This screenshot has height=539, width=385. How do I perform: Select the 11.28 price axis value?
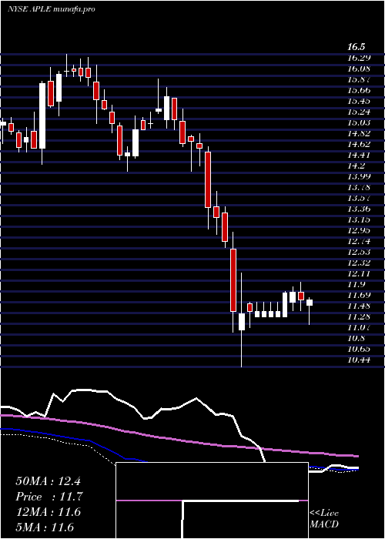(x=359, y=316)
